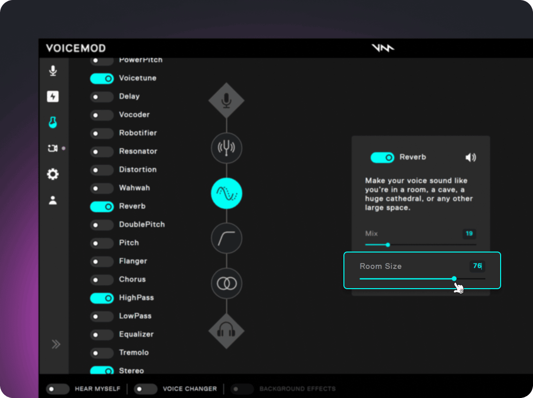Disable the Voicetune toggle

click(x=102, y=78)
